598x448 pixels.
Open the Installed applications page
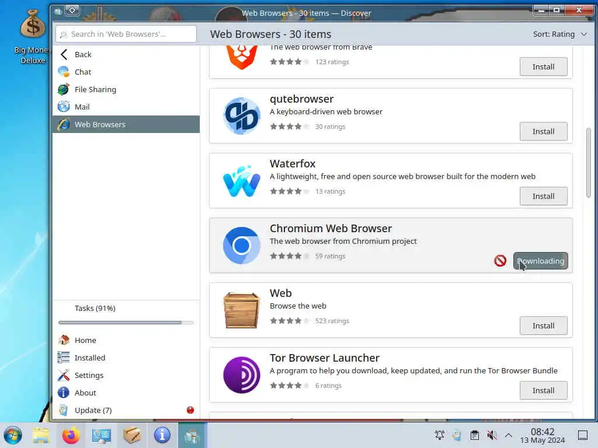tap(126, 358)
